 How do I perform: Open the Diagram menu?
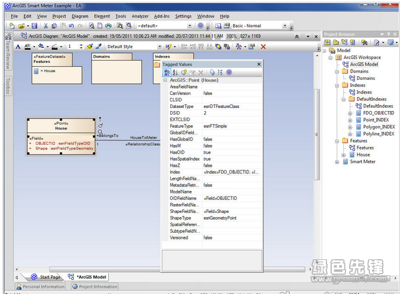tap(80, 16)
